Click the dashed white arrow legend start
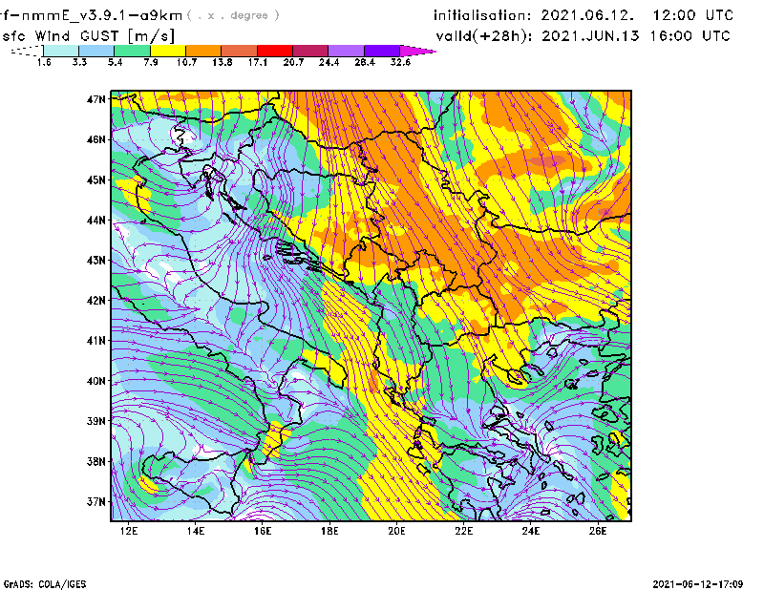Viewport: 764px width, 590px height. point(27,51)
